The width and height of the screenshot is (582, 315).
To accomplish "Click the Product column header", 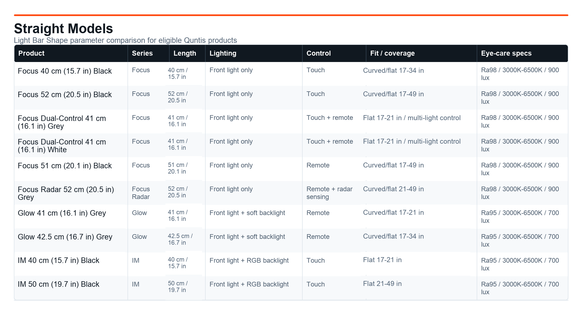I will point(71,53).
